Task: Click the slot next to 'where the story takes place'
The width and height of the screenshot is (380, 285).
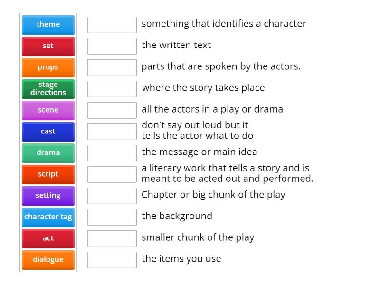Action: [x=112, y=88]
